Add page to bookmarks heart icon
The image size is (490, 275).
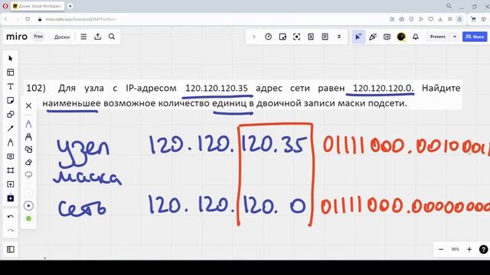pyautogui.click(x=430, y=19)
